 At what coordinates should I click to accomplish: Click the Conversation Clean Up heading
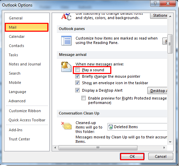coord(79,113)
